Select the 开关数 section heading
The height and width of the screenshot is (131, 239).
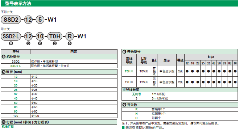point(132,105)
